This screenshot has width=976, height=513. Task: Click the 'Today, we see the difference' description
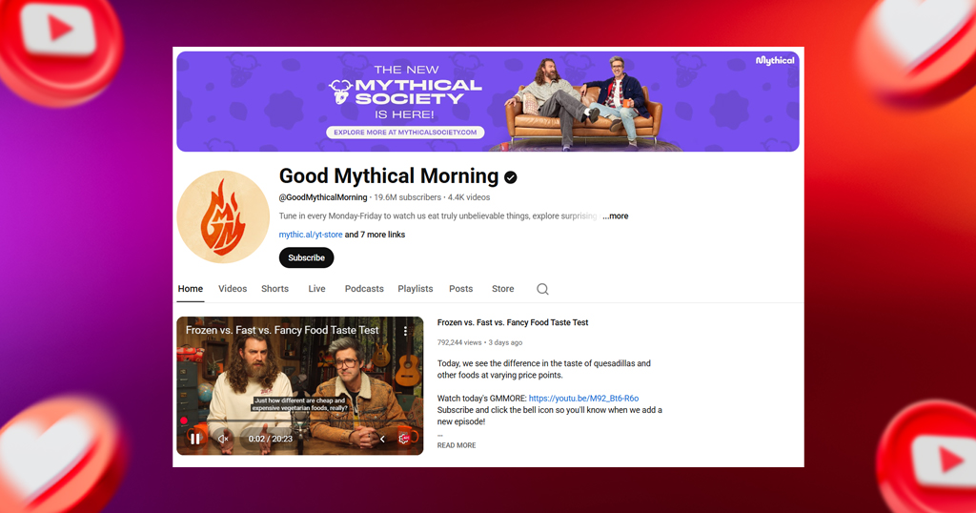click(544, 369)
